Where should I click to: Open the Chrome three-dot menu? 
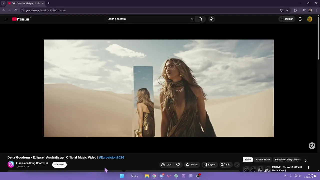point(316,10)
